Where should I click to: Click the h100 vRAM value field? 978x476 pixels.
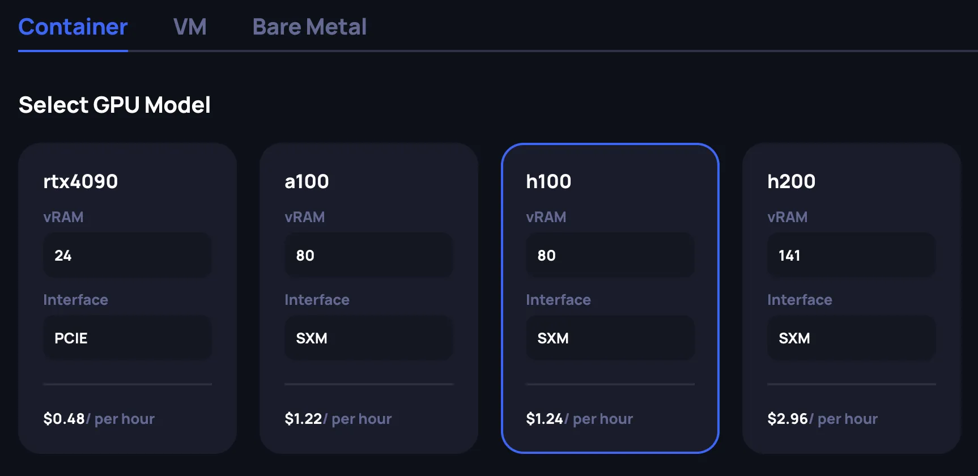pyautogui.click(x=610, y=255)
